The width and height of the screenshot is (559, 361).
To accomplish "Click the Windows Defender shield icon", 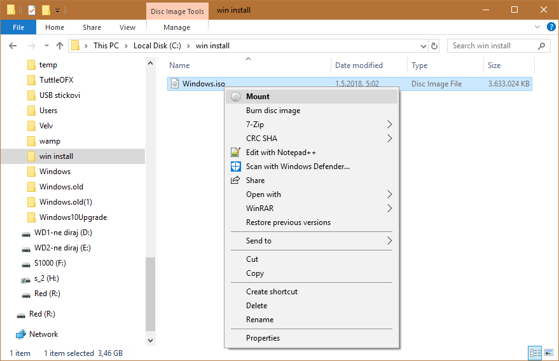I will pos(236,167).
